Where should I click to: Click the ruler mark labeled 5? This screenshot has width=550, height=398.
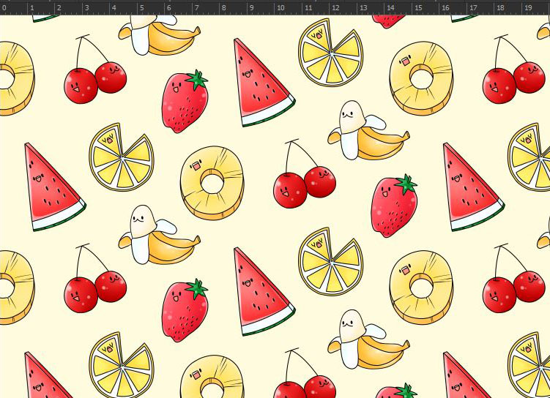click(141, 8)
